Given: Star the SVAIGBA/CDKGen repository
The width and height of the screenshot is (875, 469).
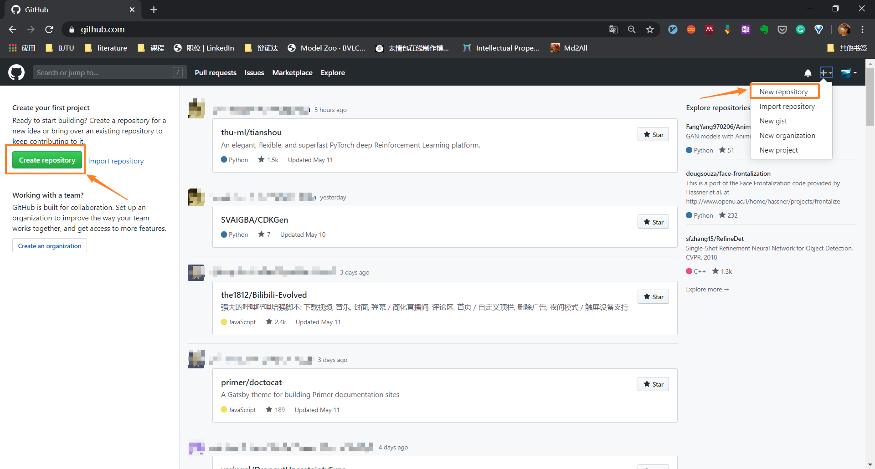Looking at the screenshot, I should [x=653, y=222].
